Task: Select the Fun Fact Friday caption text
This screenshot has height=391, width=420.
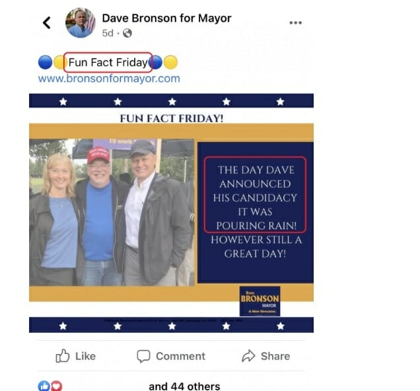Action: tap(108, 62)
